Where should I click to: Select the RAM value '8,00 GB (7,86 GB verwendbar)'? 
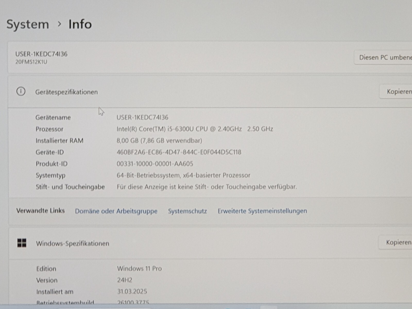(159, 141)
